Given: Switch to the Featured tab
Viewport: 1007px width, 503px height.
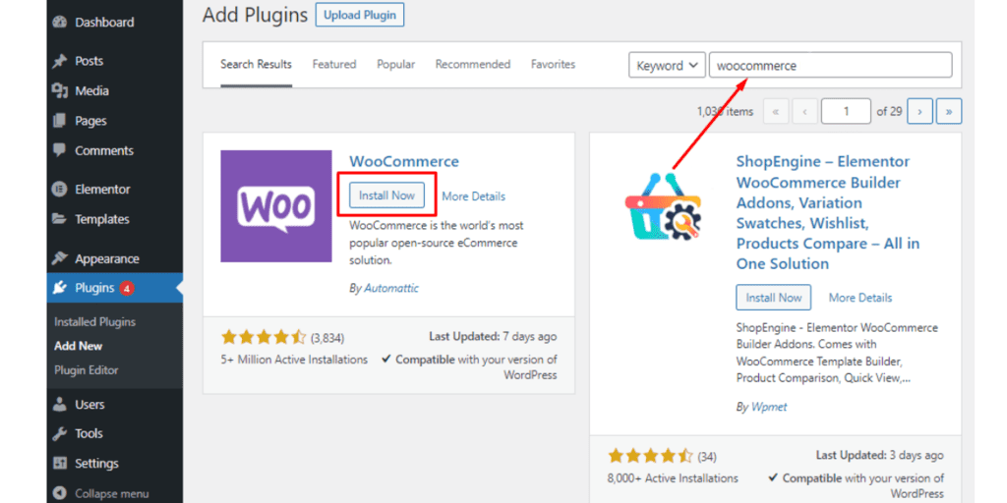Looking at the screenshot, I should click(x=334, y=64).
